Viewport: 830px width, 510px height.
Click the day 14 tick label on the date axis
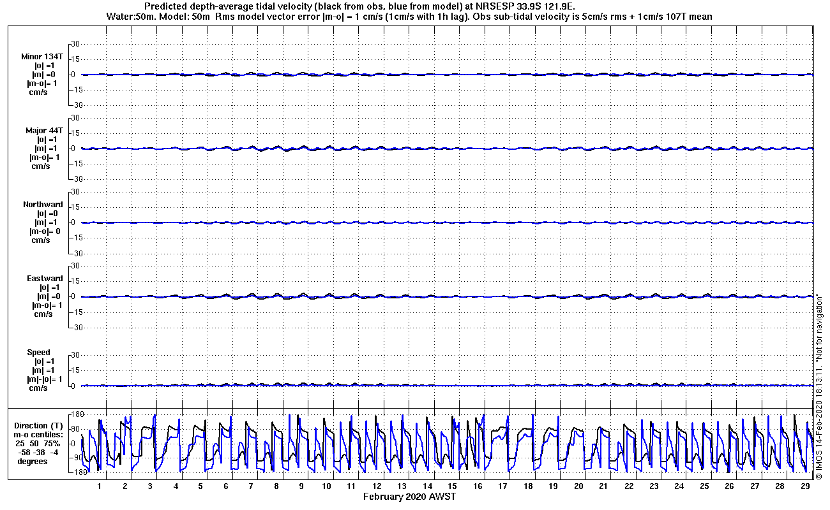427,486
